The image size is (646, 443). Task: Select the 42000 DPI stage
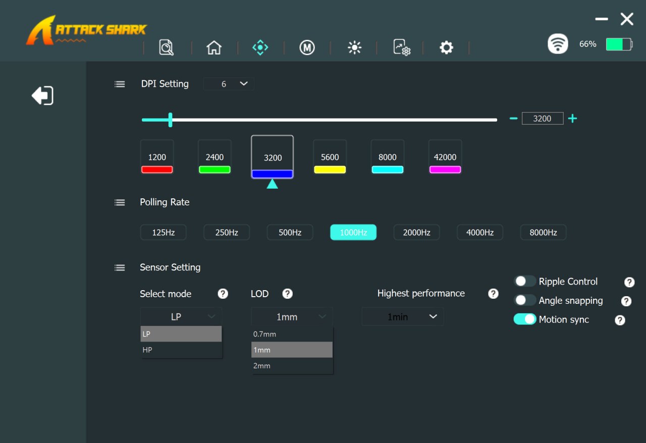coord(445,157)
